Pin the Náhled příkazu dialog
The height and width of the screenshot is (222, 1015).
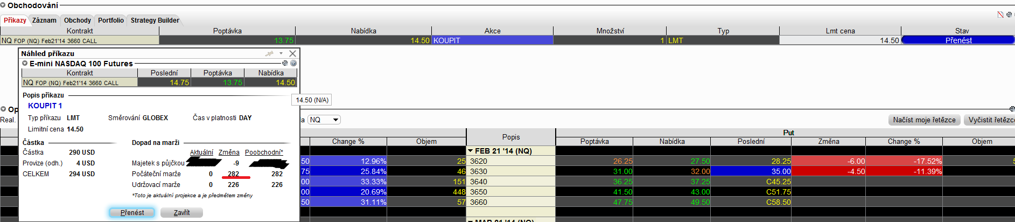coord(269,53)
